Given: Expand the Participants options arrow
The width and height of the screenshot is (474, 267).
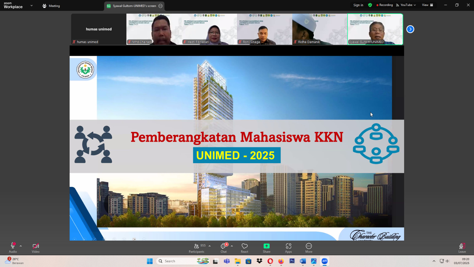Looking at the screenshot, I should pos(210,246).
